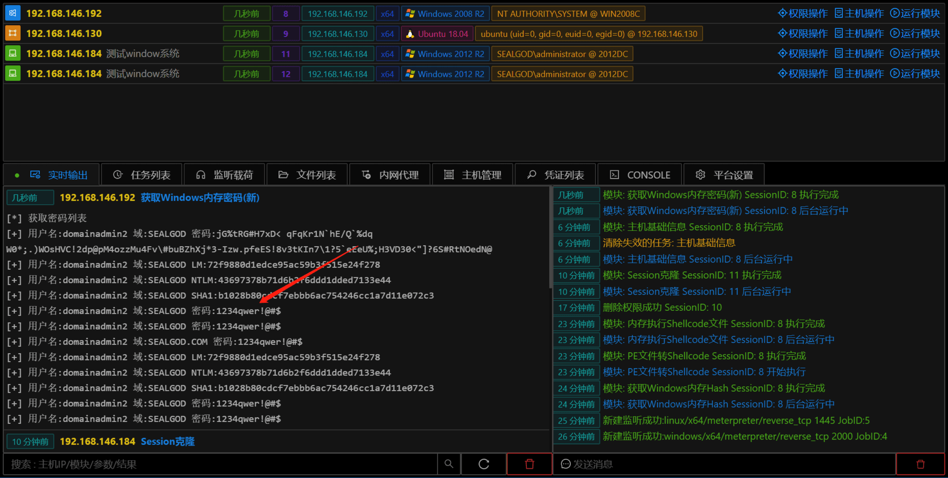This screenshot has width=948, height=478.
Task: Click the 获取密码列表 output line
Action: [x=47, y=218]
